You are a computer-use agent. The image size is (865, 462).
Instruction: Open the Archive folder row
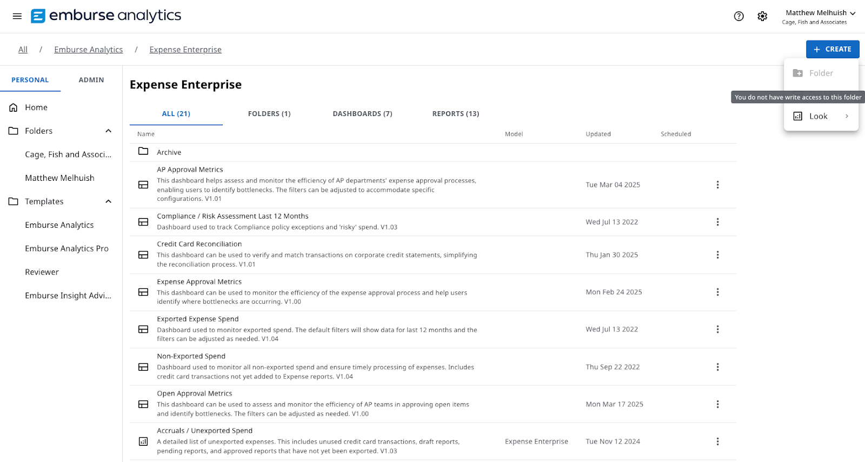pyautogui.click(x=169, y=153)
